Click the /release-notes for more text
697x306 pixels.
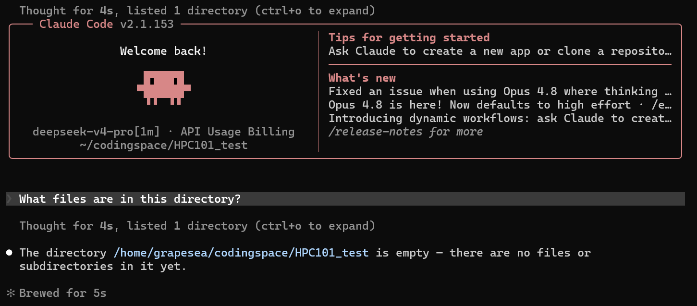tap(405, 132)
